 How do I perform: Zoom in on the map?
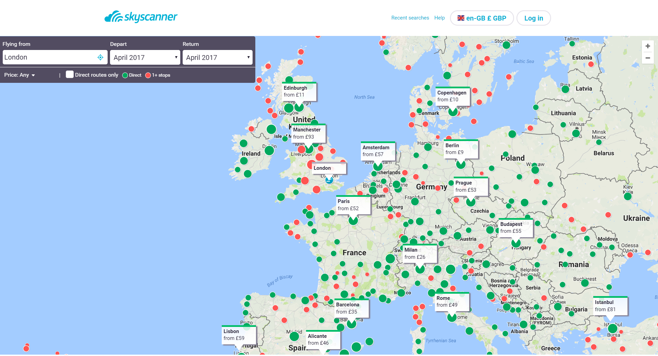click(648, 46)
